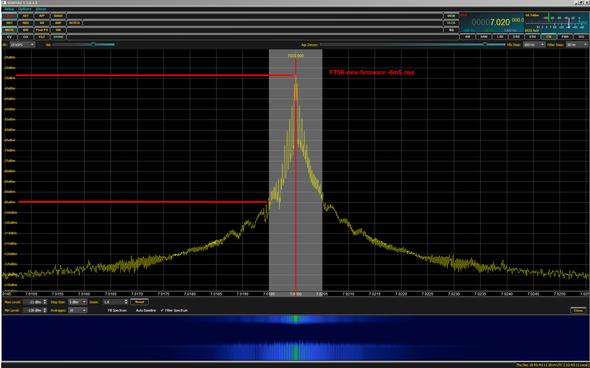590x368 pixels.
Task: Open the Setup menu
Action: (x=9, y=9)
